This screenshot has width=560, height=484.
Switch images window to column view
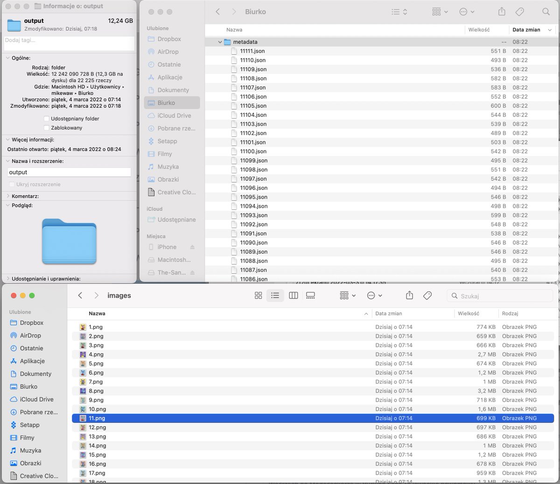tap(293, 295)
